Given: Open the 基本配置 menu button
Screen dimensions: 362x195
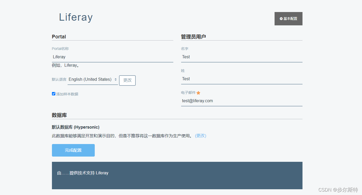Looking at the screenshot, I should [x=288, y=19].
